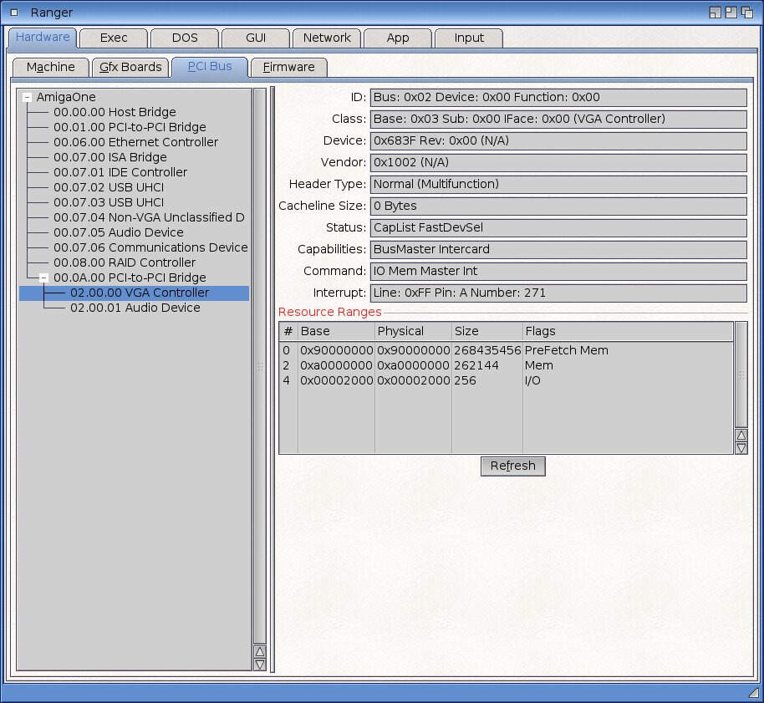The image size is (764, 703).
Task: Click Header Type field Normal (Multifunction)
Action: [558, 184]
